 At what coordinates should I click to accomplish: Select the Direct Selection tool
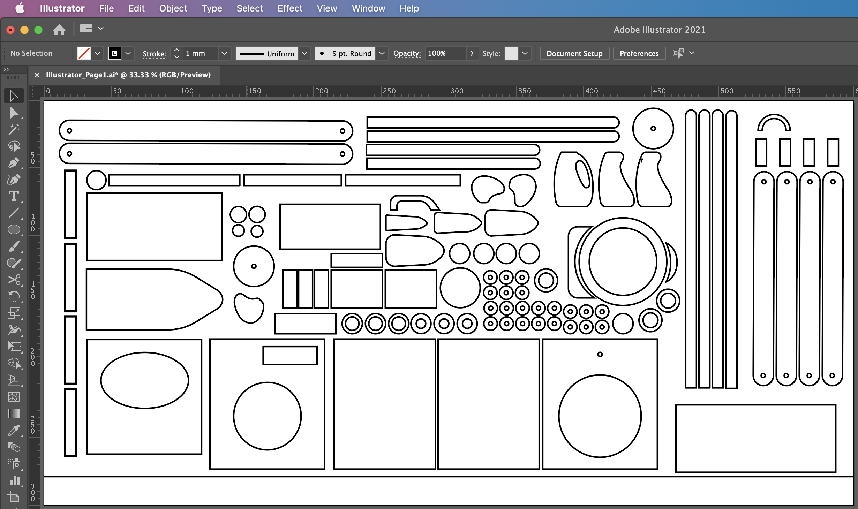[14, 113]
